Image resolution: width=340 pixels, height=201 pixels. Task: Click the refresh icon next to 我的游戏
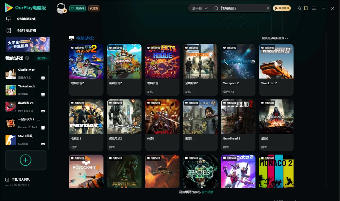pos(27,58)
